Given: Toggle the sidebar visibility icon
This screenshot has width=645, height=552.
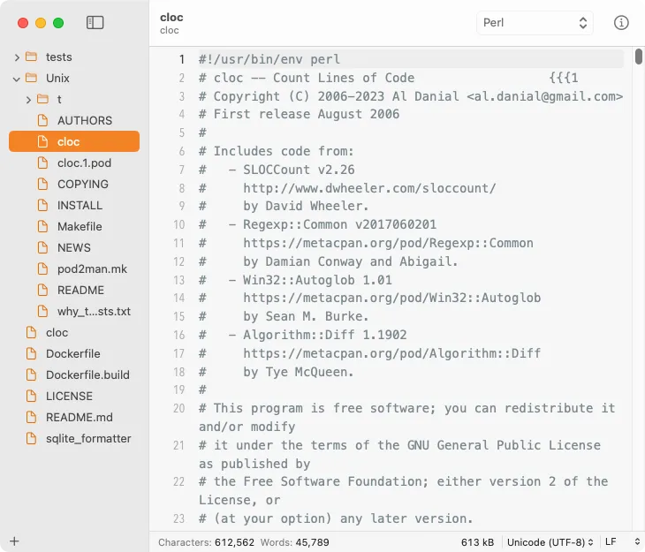Looking at the screenshot, I should 95,23.
